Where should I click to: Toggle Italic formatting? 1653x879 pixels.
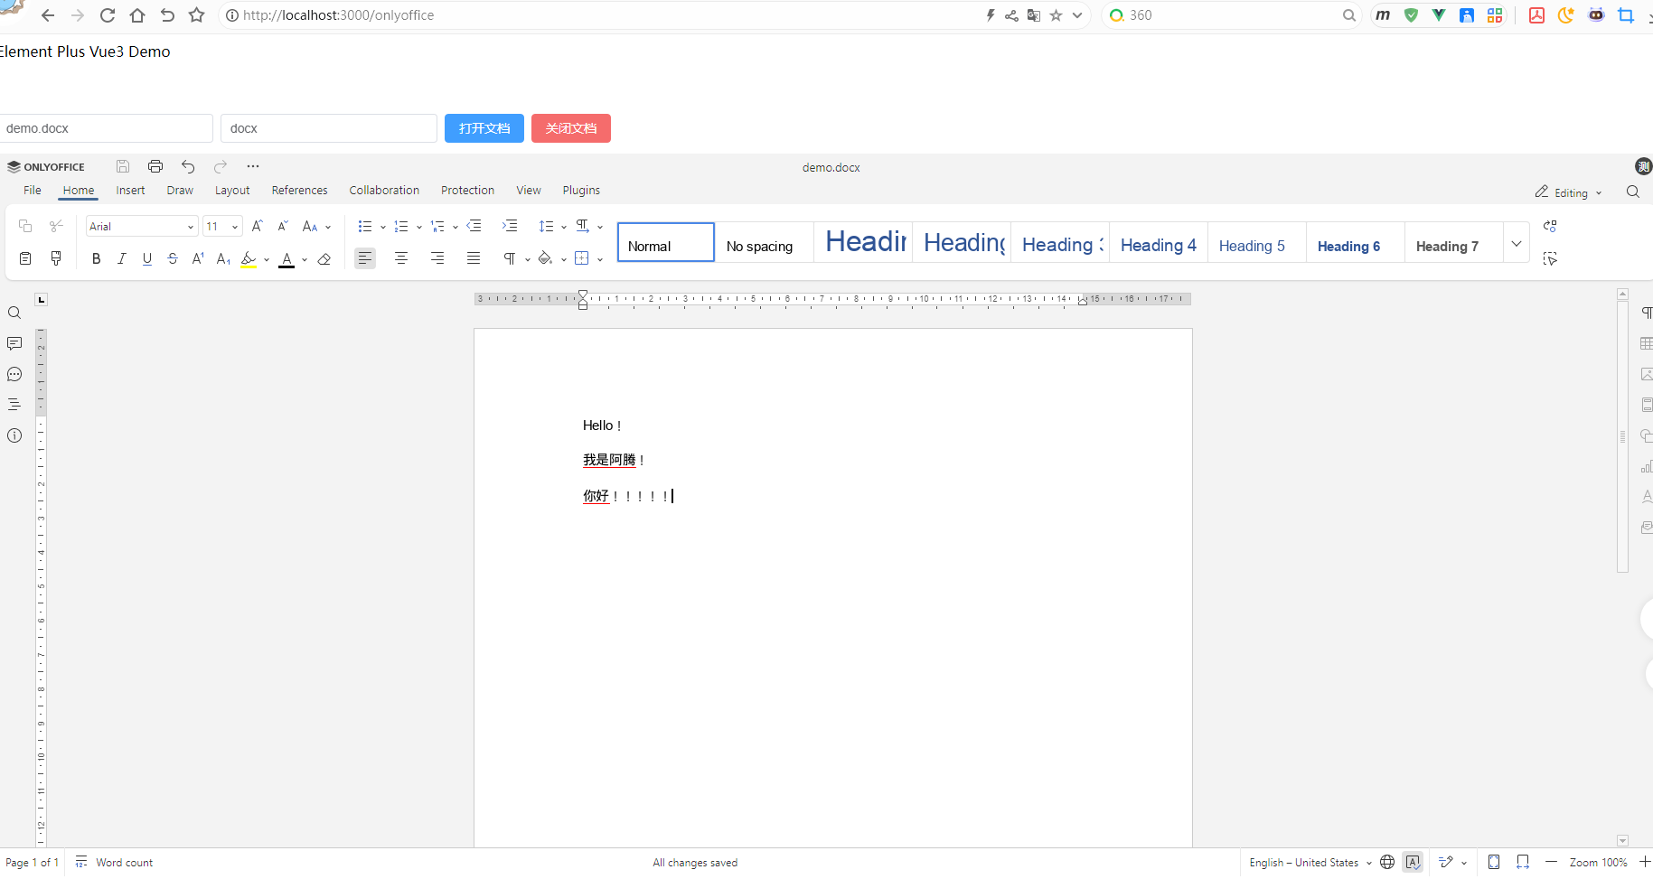[x=122, y=259]
